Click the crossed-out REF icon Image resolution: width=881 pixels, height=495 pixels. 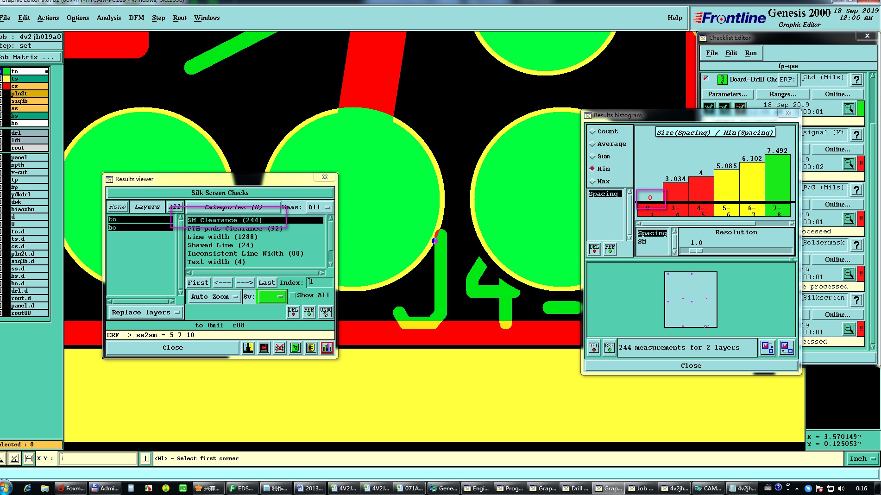tap(280, 348)
